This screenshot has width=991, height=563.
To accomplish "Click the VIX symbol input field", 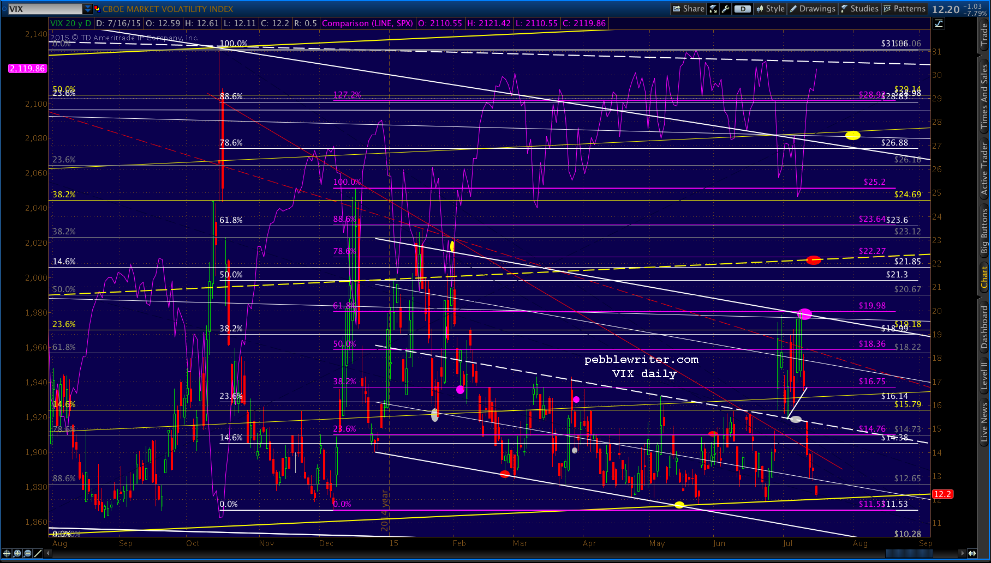I will point(43,9).
